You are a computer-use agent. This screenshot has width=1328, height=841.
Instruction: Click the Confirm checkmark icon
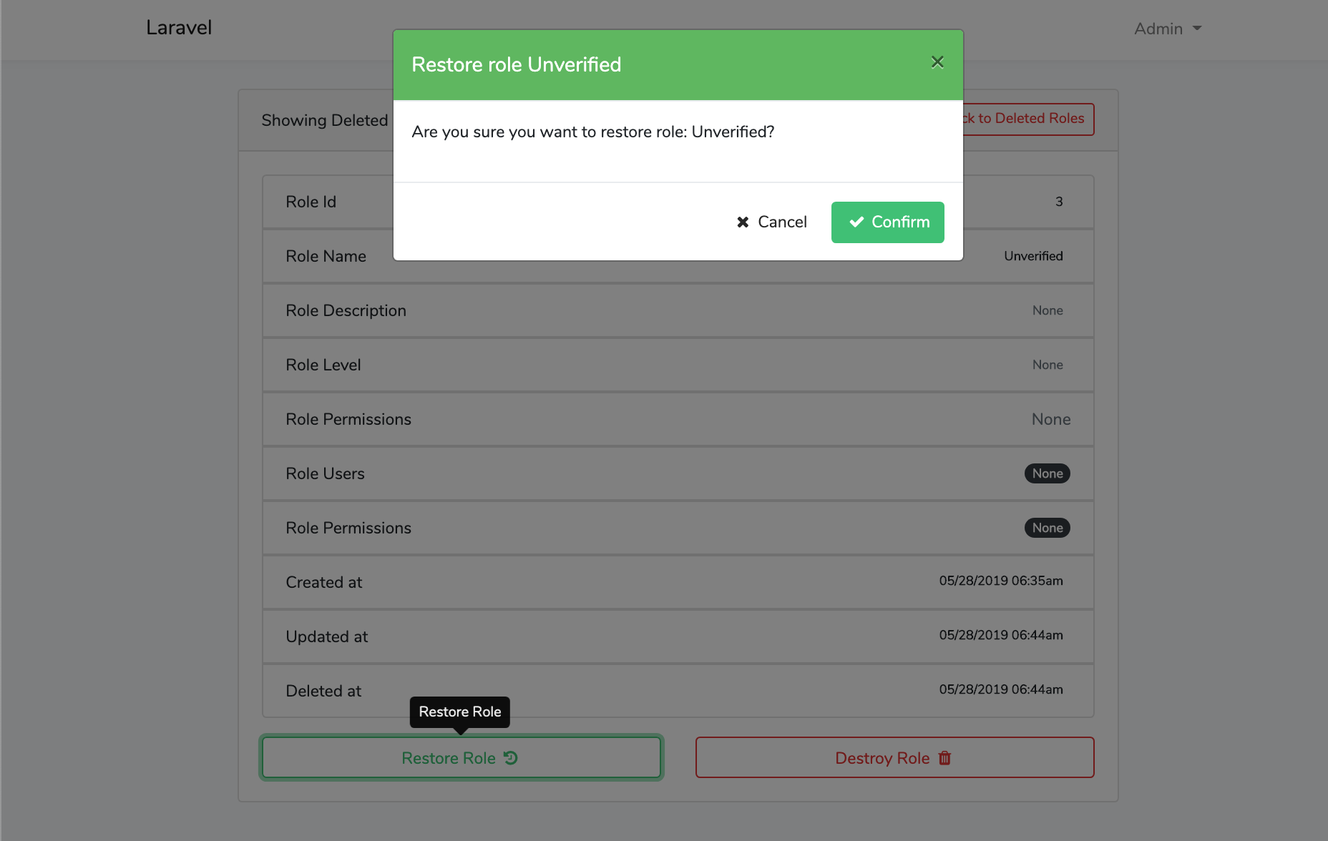[x=856, y=222]
